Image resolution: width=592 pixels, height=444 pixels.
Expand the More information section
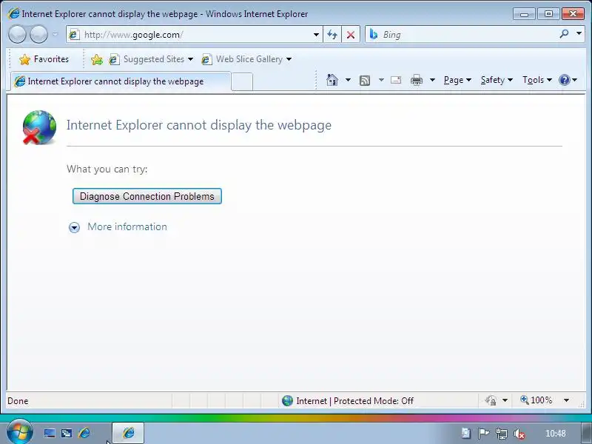tap(118, 227)
